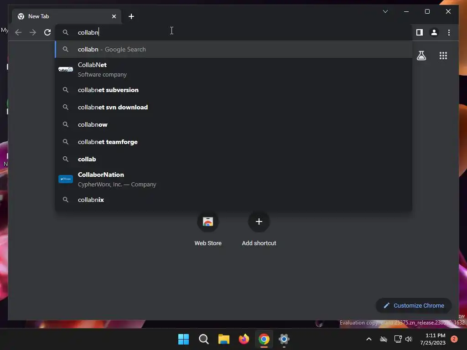467x350 pixels.
Task: Open the Web Store shortcut
Action: pos(208,230)
